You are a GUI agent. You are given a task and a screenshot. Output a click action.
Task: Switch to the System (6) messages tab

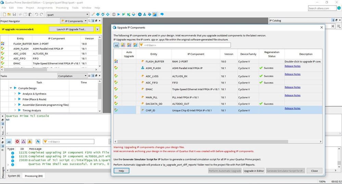click(x=14, y=176)
